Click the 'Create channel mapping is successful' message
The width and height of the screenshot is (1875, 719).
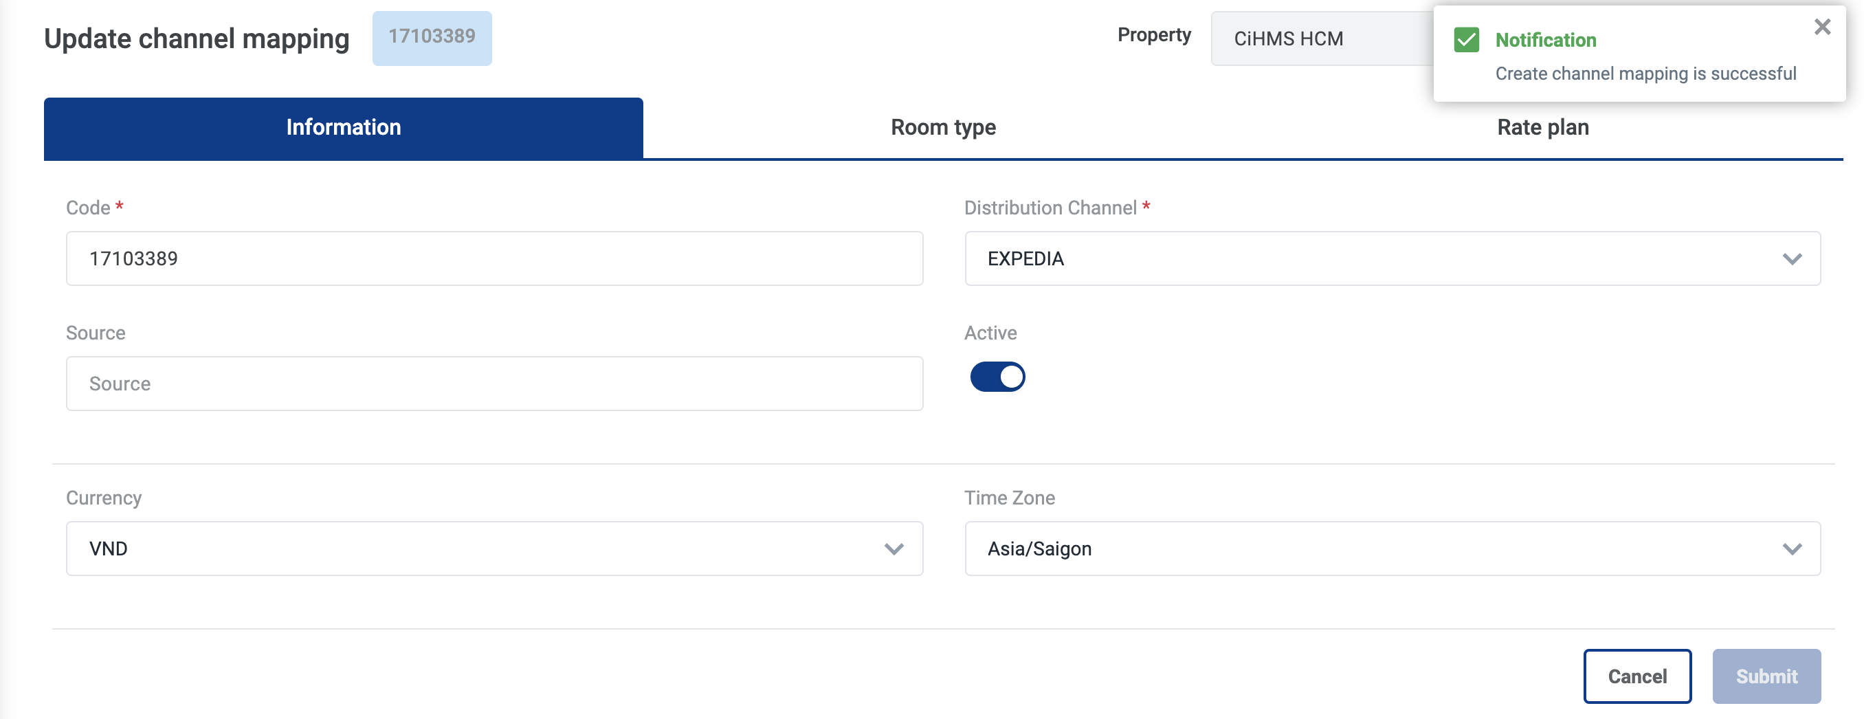(1645, 74)
